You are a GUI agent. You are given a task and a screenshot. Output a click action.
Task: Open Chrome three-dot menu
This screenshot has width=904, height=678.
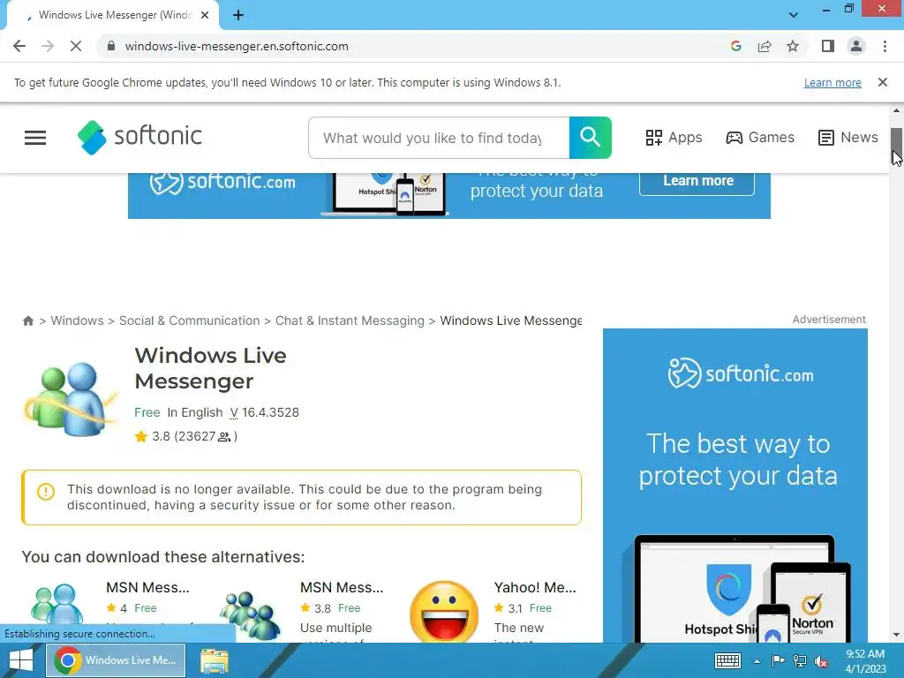pyautogui.click(x=885, y=46)
